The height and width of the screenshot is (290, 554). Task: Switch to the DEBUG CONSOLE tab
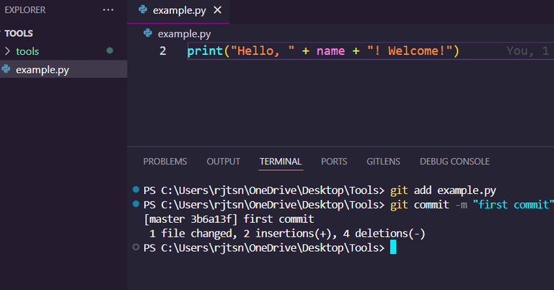coord(454,162)
